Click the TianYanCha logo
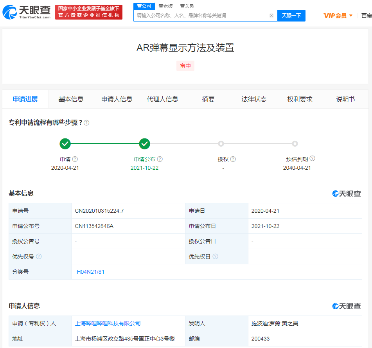The image size is (372, 348). [x=27, y=12]
